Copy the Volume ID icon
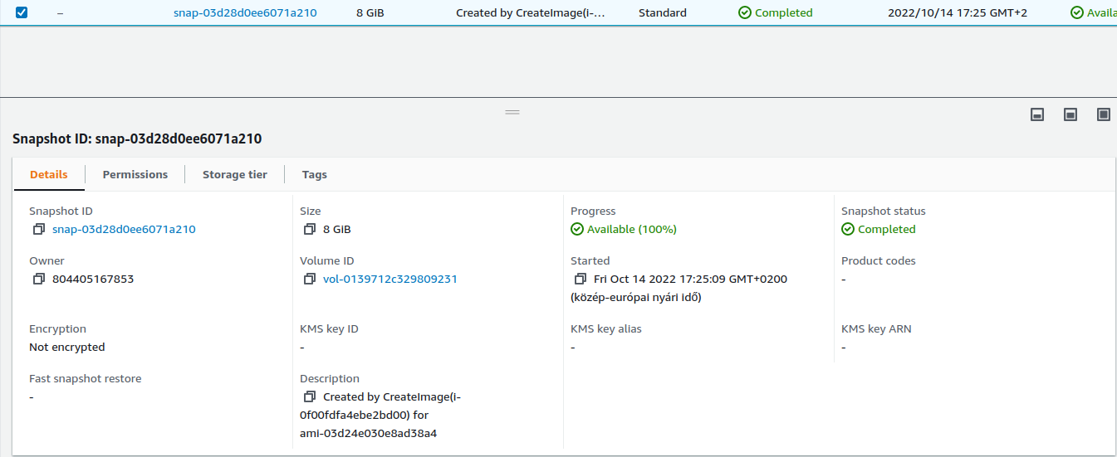 coord(309,280)
